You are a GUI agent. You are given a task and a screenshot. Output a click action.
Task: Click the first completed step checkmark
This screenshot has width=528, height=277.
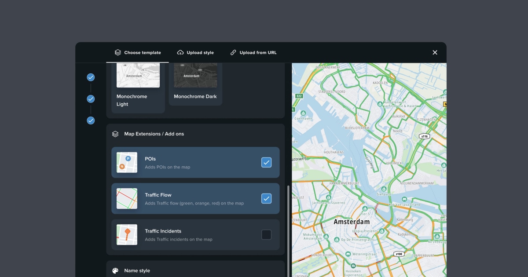[x=91, y=77]
